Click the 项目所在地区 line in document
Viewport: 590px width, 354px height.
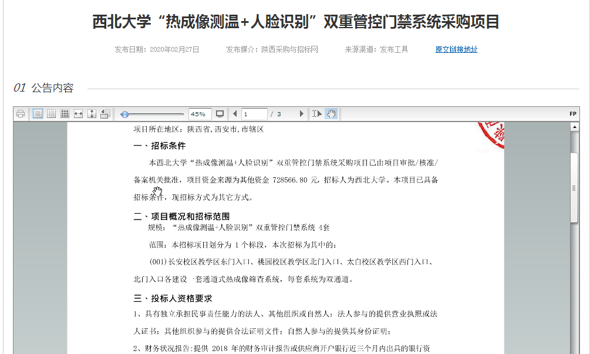(198, 129)
